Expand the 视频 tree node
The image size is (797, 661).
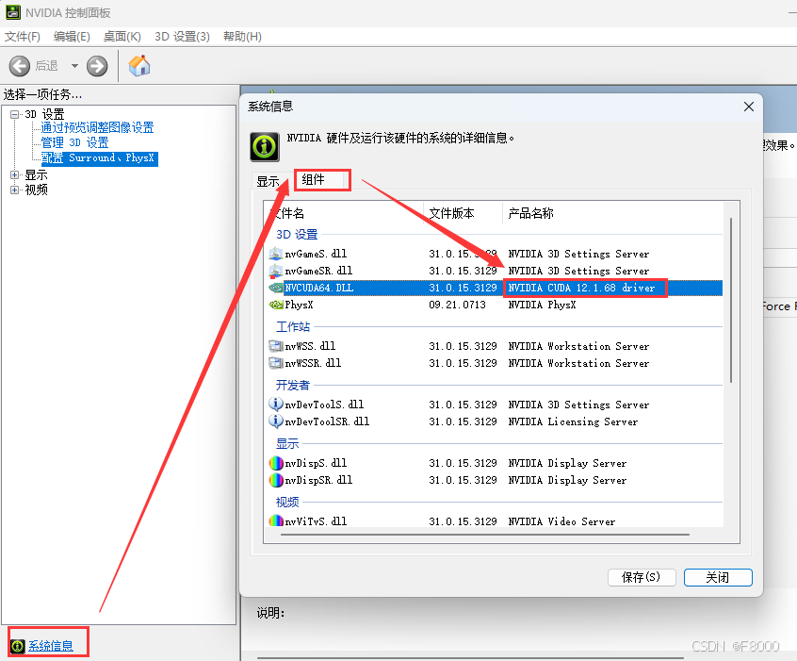pyautogui.click(x=15, y=190)
